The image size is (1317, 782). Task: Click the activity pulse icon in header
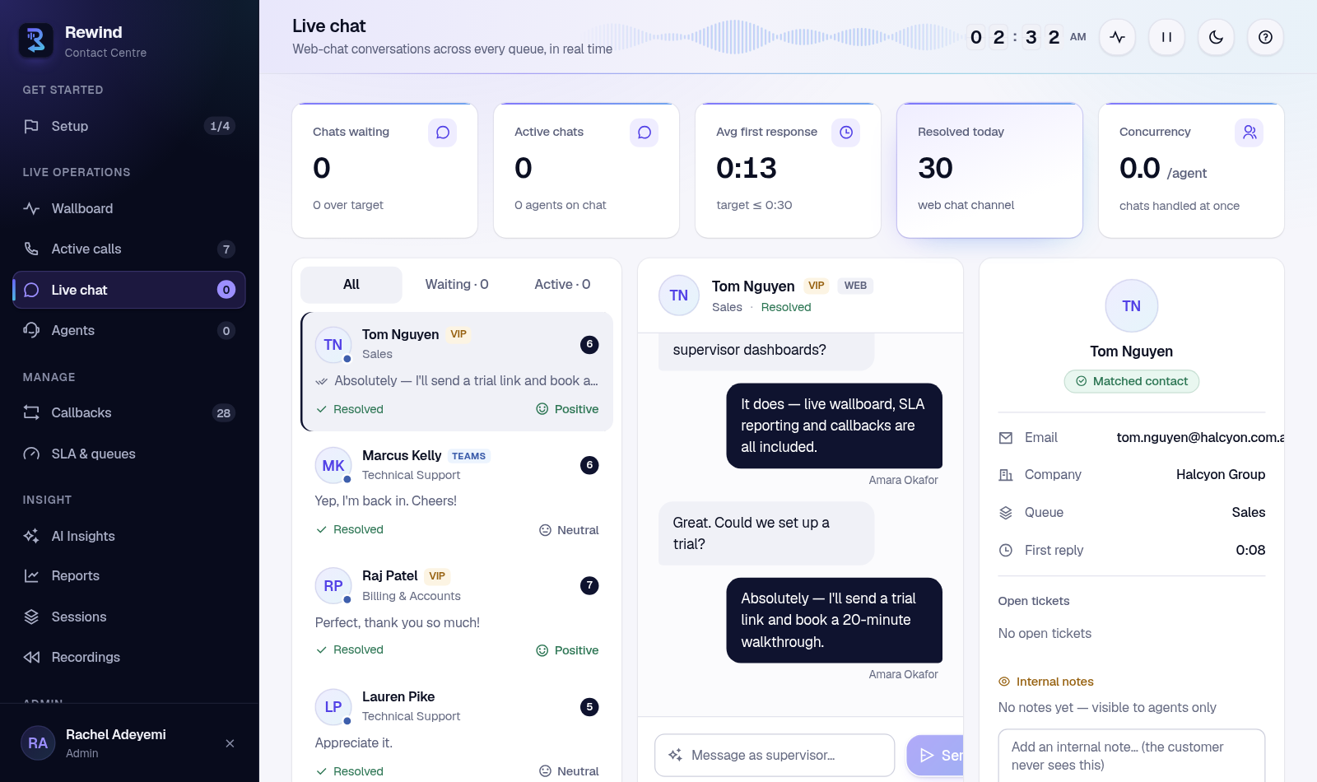[x=1117, y=37]
